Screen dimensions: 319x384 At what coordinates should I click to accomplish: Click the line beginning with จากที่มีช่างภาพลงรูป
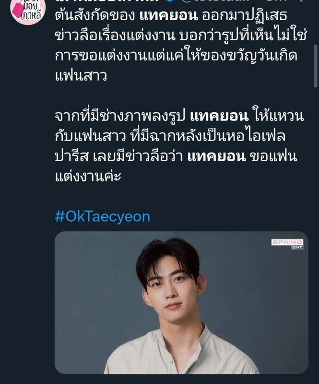pyautogui.click(x=179, y=116)
